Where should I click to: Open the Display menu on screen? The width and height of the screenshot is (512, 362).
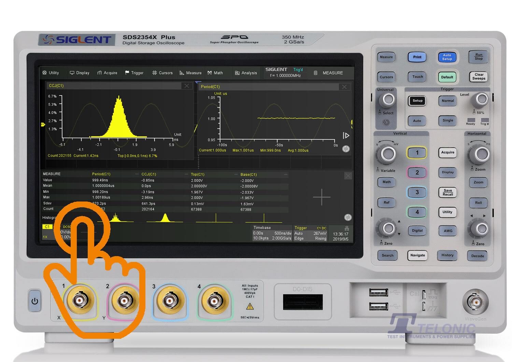(x=80, y=73)
